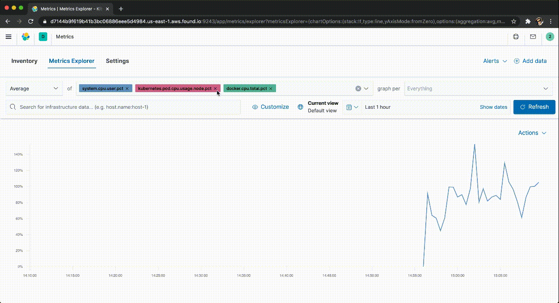Open the Average aggregation dropdown

(34, 88)
